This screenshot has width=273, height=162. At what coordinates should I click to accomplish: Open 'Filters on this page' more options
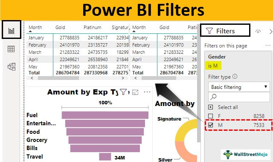click(x=268, y=45)
